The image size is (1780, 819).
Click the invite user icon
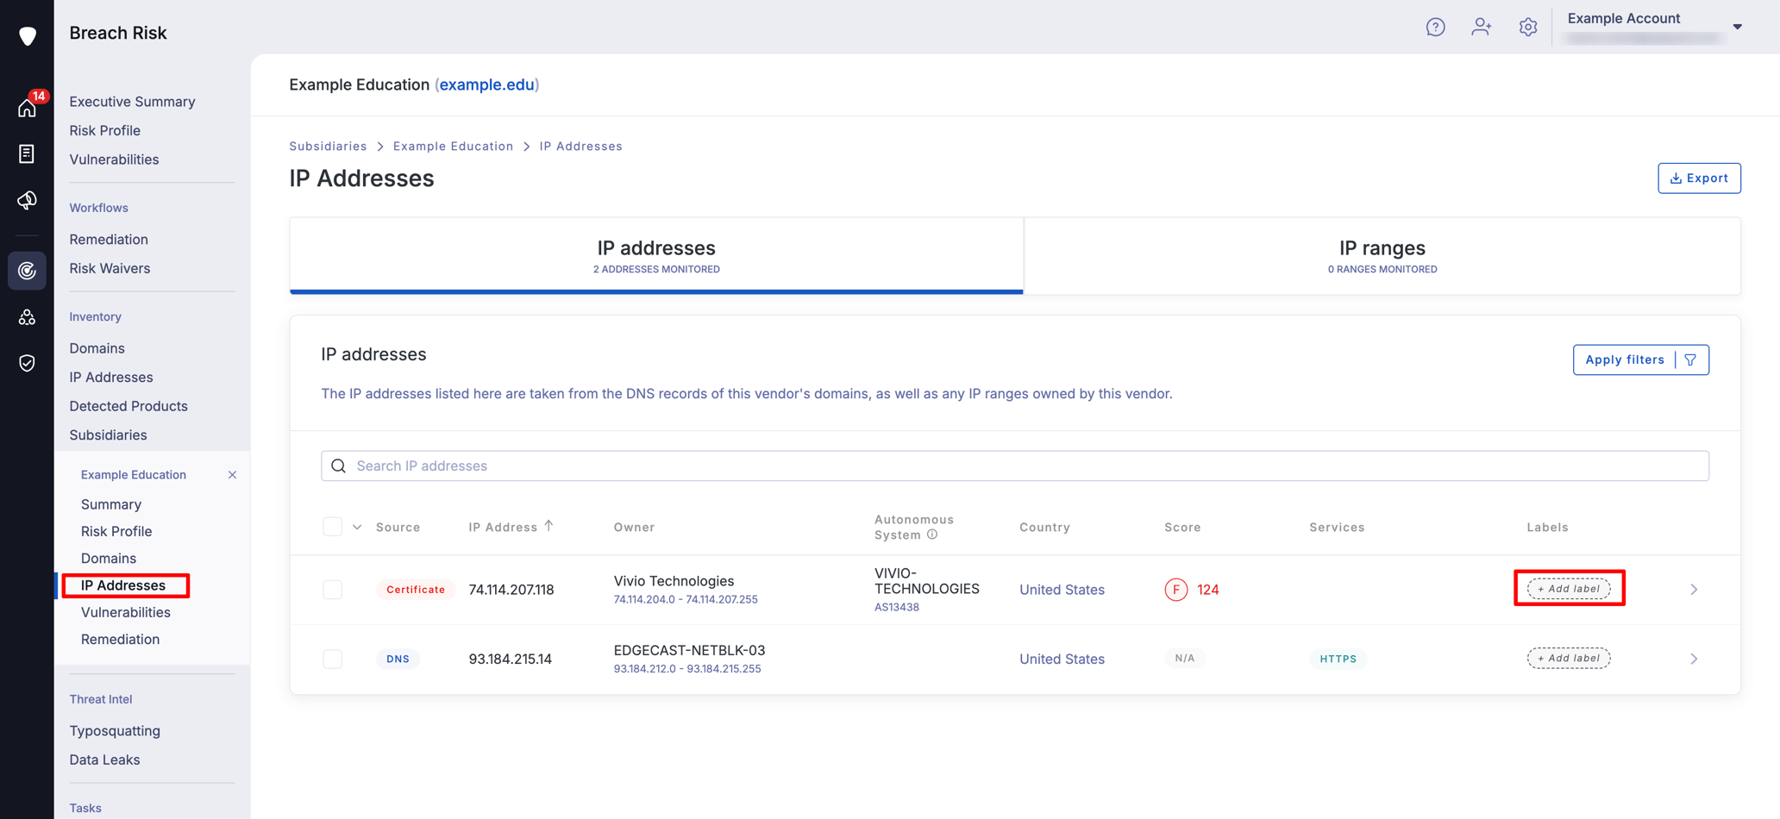pyautogui.click(x=1481, y=28)
